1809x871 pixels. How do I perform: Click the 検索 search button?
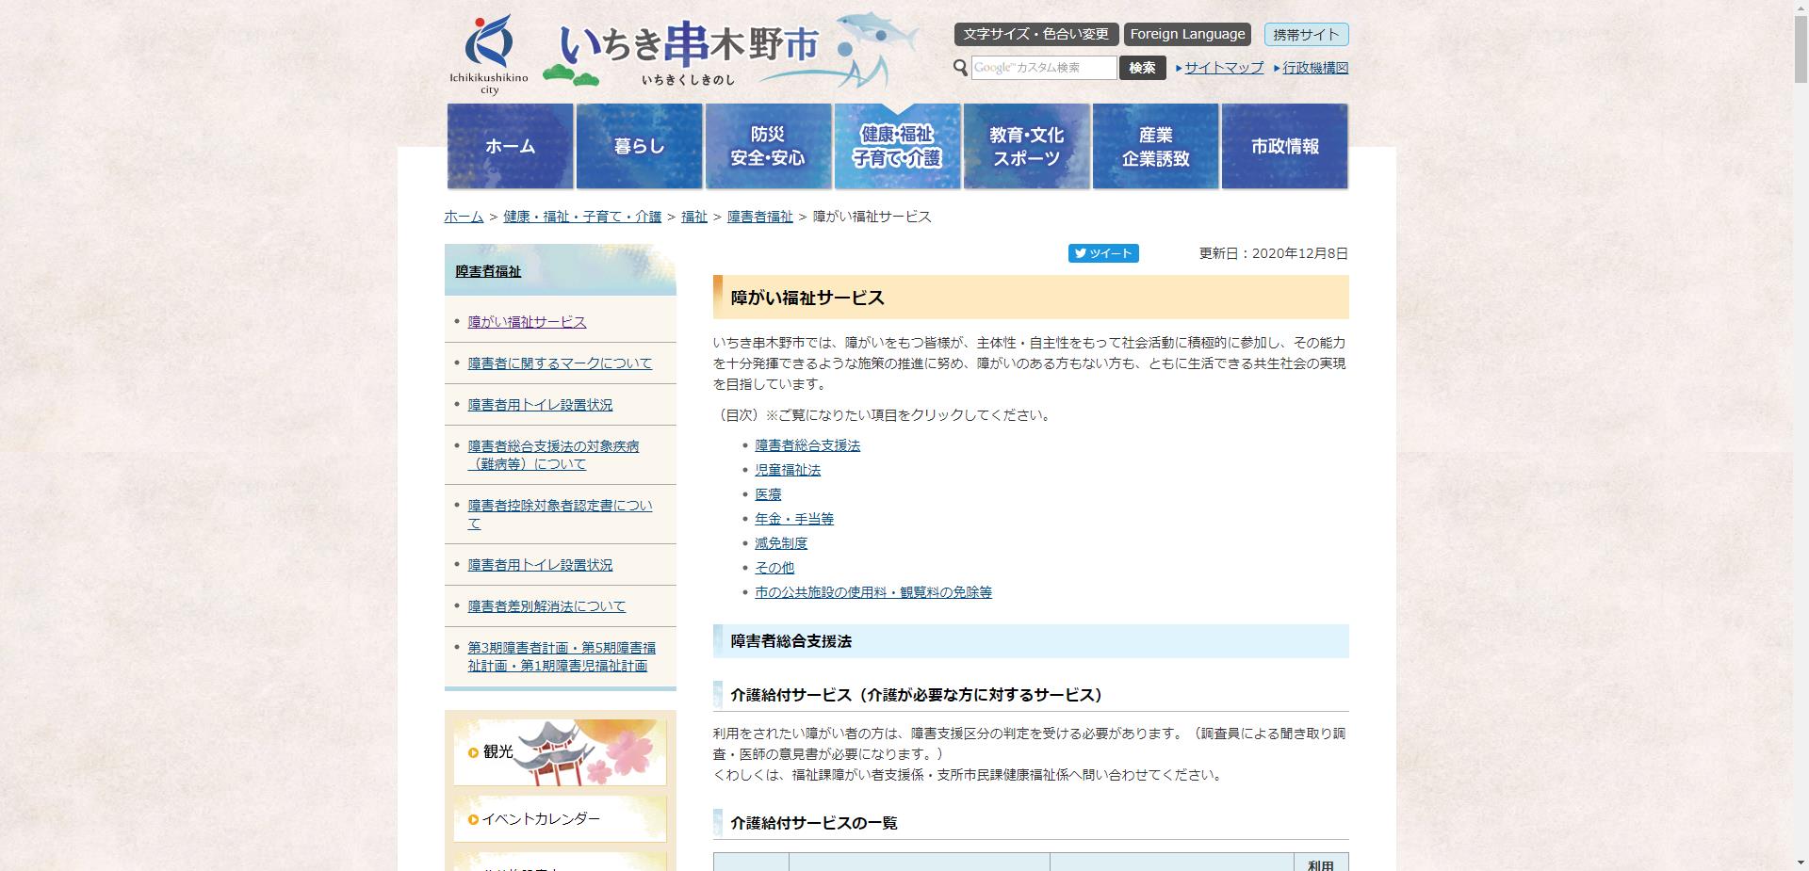(1141, 67)
